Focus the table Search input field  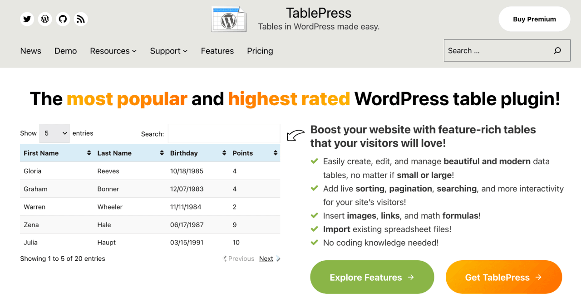[x=224, y=134]
